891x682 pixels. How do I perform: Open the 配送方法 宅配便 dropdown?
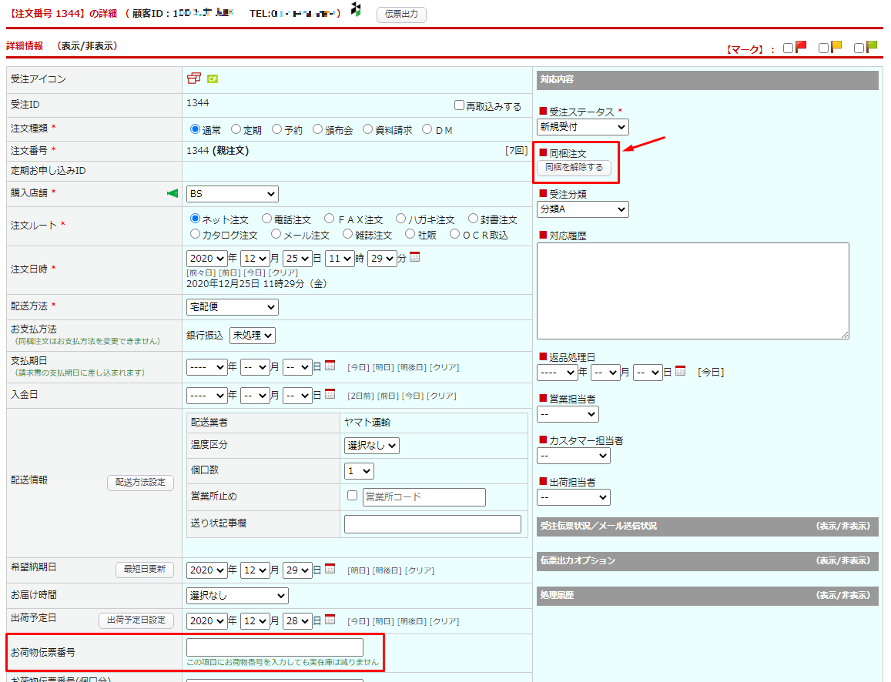click(232, 307)
